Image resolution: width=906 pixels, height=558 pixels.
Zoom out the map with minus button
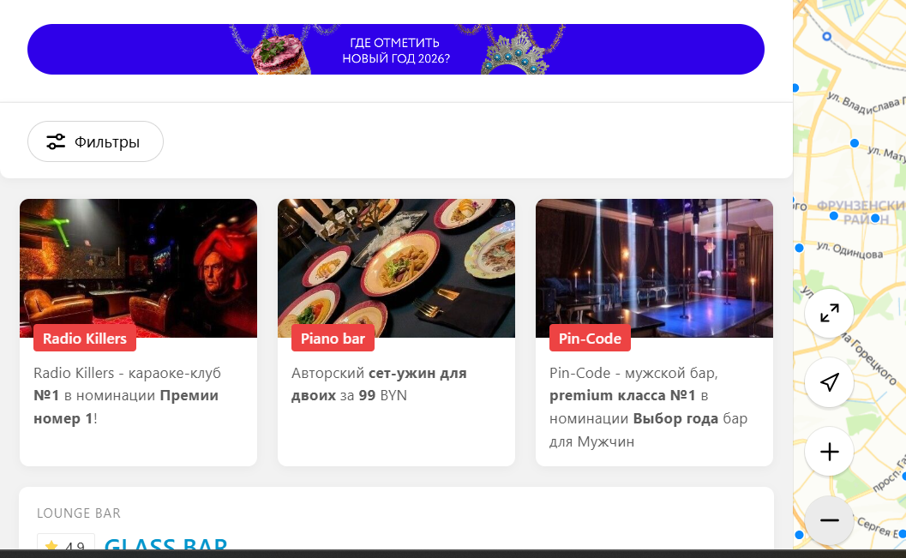829,520
